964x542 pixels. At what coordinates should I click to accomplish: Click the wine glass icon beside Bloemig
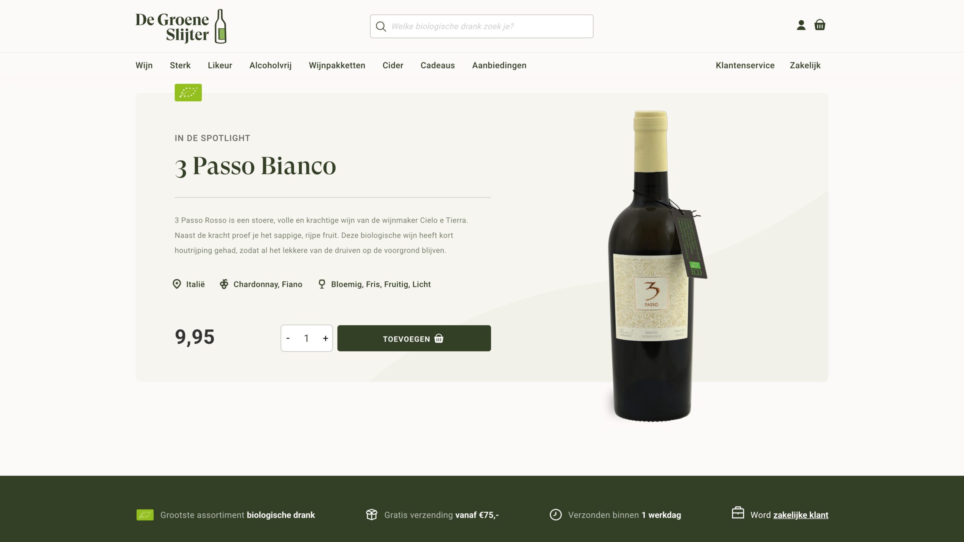tap(322, 284)
